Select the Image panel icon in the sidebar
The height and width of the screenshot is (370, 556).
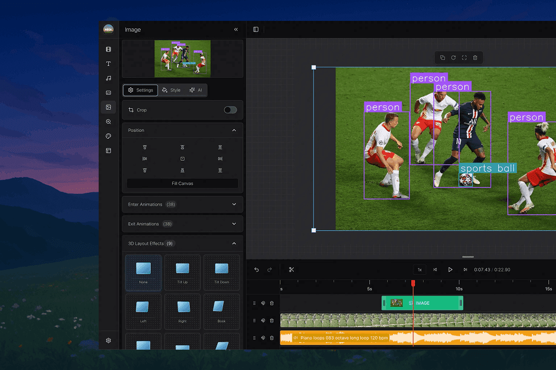coord(108,107)
